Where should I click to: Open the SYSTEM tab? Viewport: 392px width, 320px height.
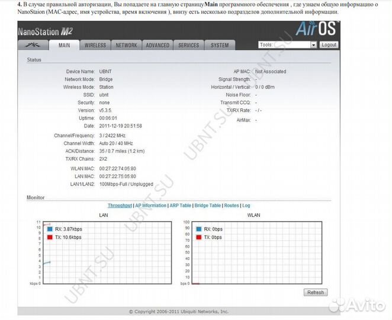(220, 45)
